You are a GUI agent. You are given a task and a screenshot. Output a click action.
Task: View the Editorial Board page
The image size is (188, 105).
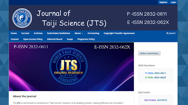click(x=55, y=39)
